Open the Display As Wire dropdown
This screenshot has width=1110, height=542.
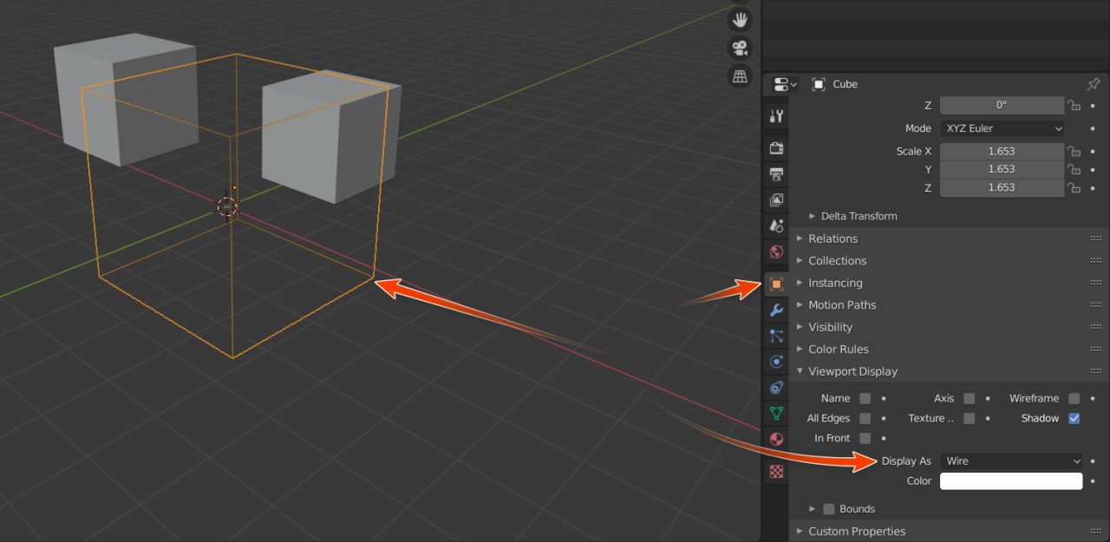point(1011,461)
